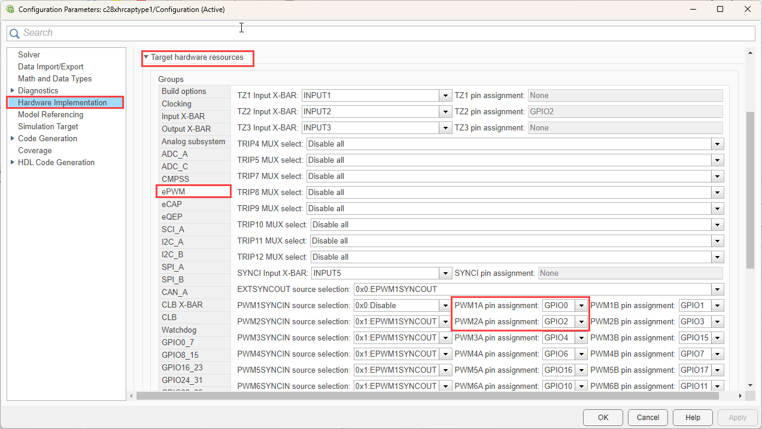The width and height of the screenshot is (762, 429).
Task: Select the ePWM group
Action: (174, 191)
